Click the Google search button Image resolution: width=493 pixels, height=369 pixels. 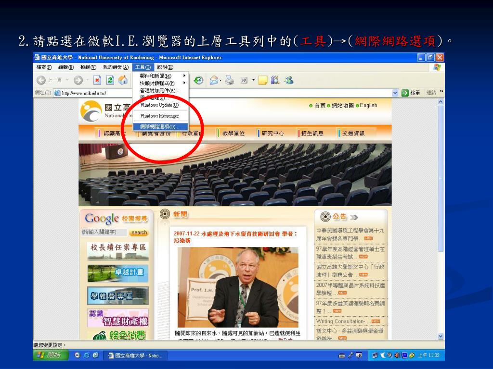tap(139, 233)
